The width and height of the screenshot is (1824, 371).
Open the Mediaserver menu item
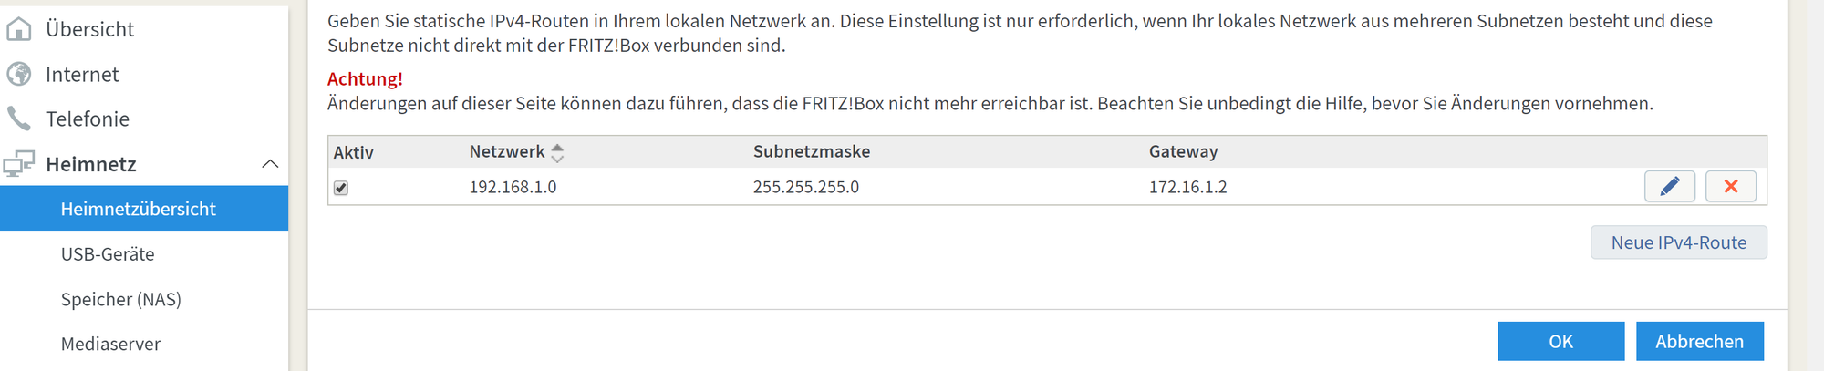110,344
